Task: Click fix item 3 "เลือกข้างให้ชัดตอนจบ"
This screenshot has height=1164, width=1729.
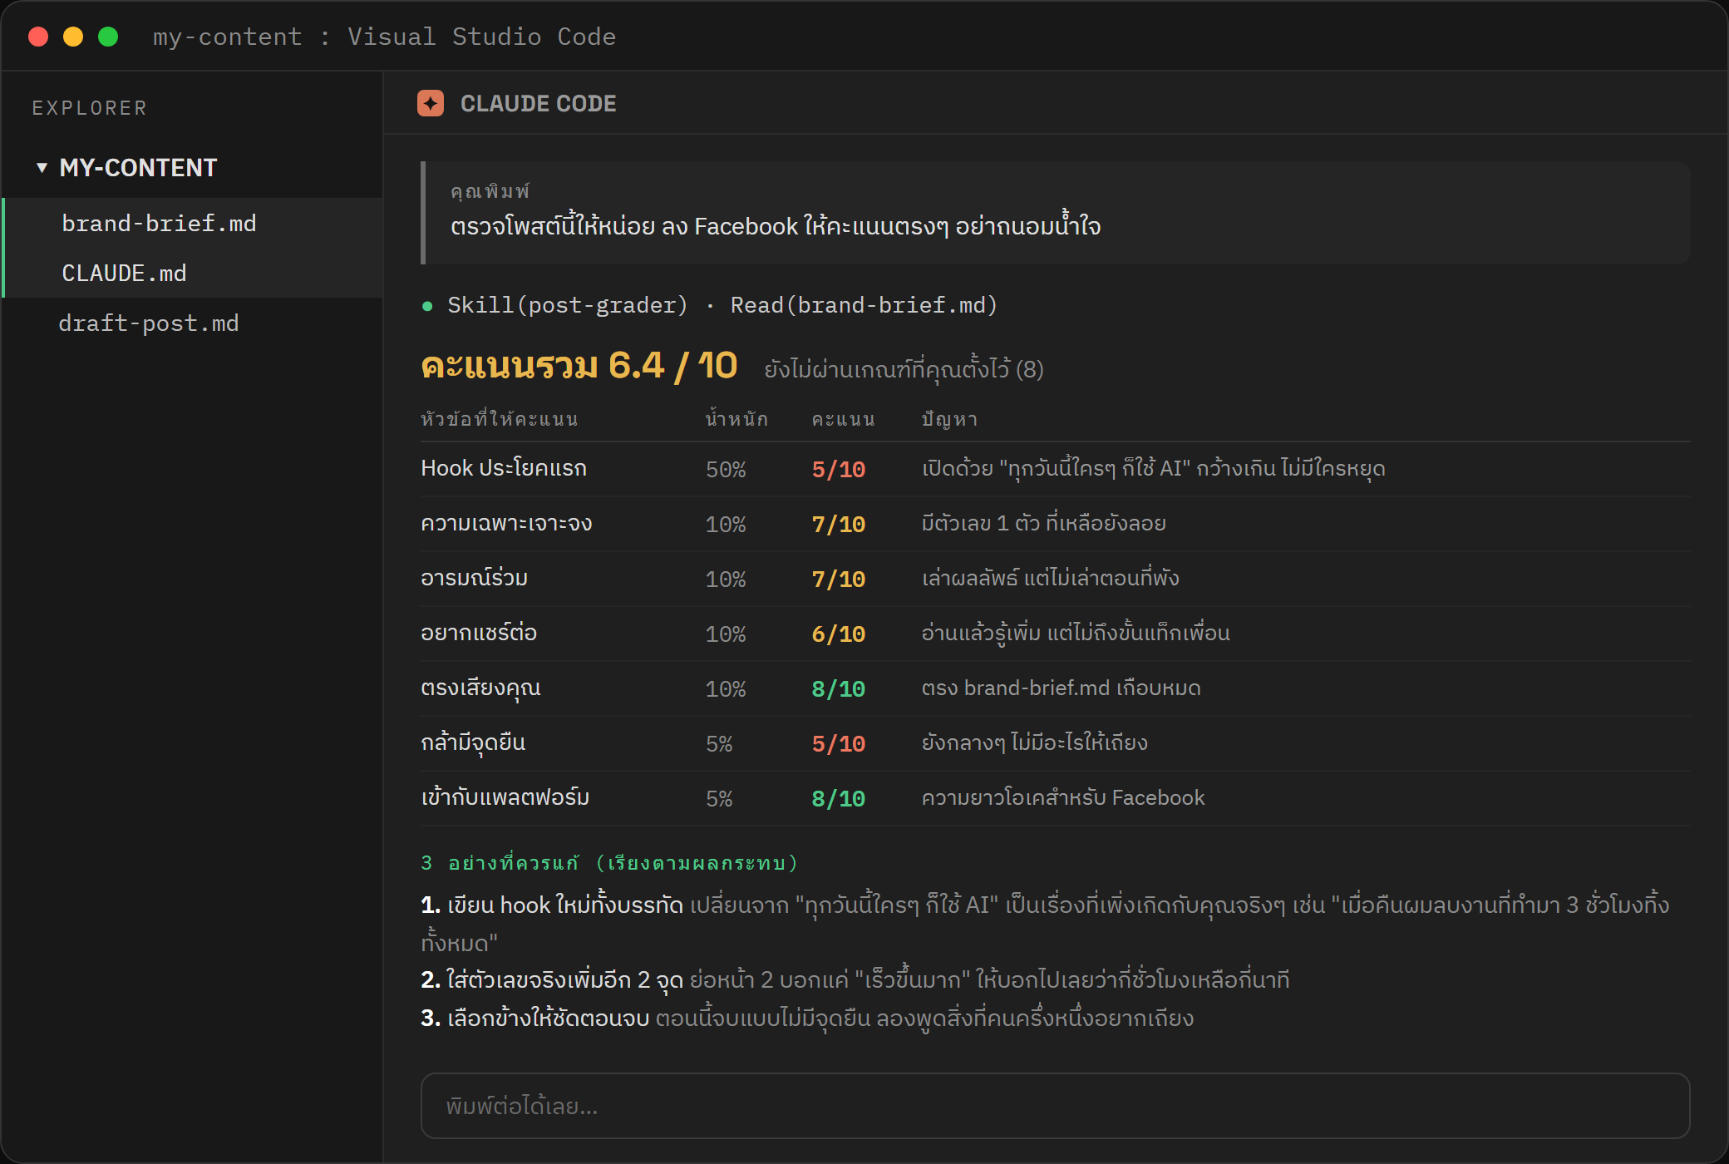Action: coord(548,1018)
